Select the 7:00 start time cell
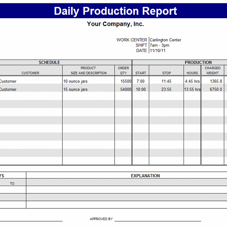 [x=140, y=81]
